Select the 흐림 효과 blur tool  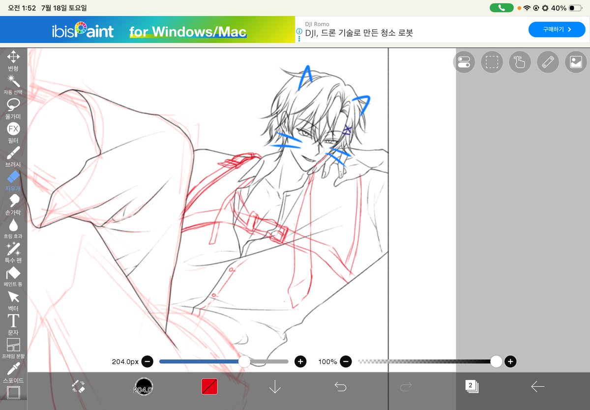13,228
